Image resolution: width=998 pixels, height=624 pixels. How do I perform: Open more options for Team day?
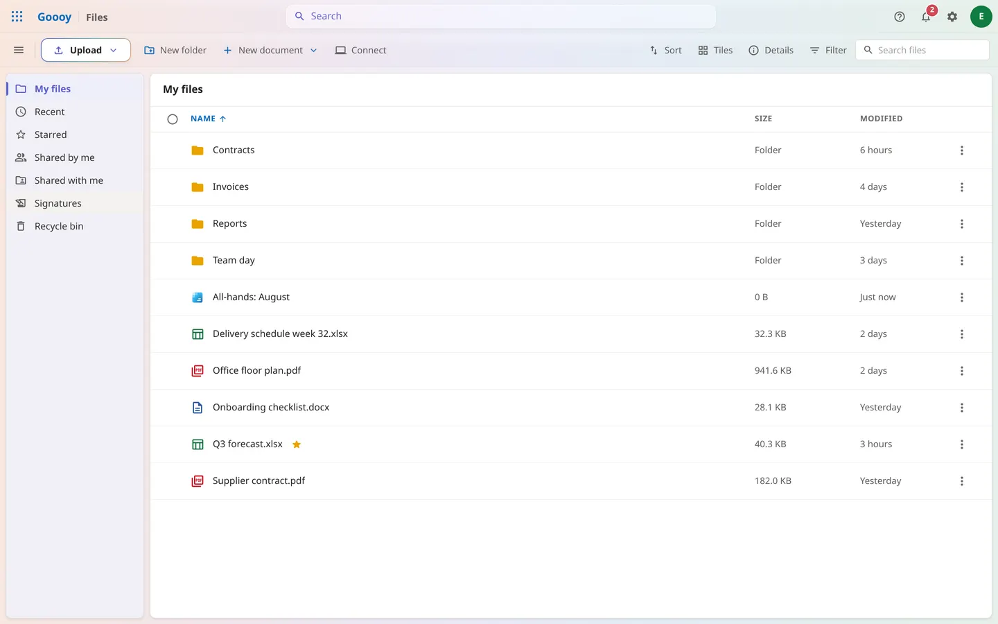[961, 261]
